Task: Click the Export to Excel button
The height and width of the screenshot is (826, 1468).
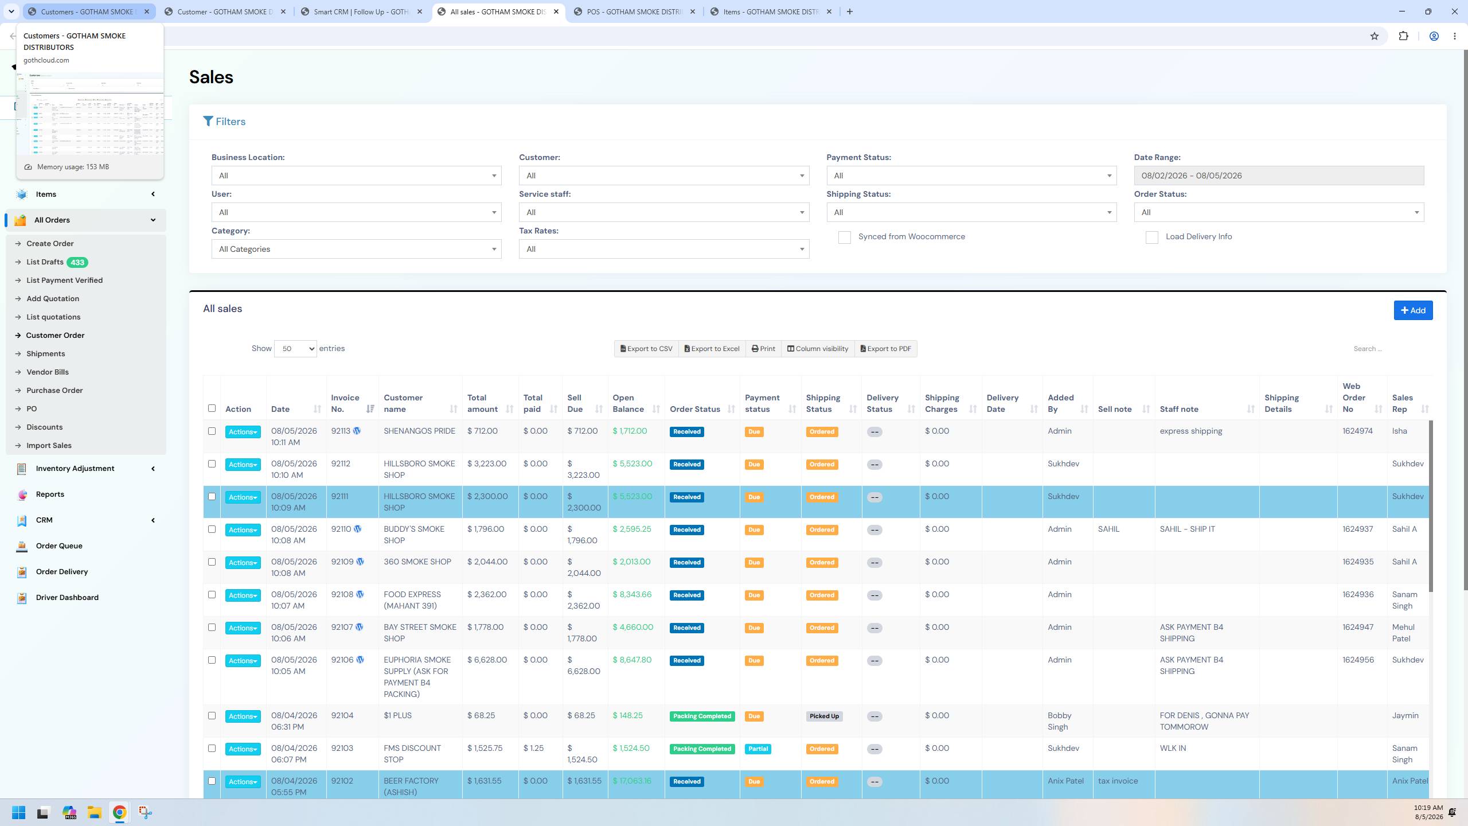Action: [712, 349]
